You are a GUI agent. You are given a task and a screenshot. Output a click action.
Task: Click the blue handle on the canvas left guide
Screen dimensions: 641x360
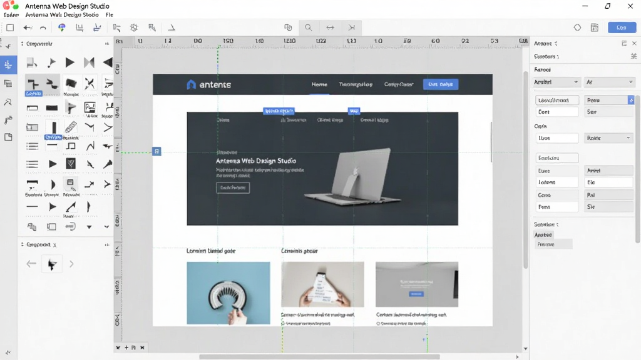click(156, 151)
